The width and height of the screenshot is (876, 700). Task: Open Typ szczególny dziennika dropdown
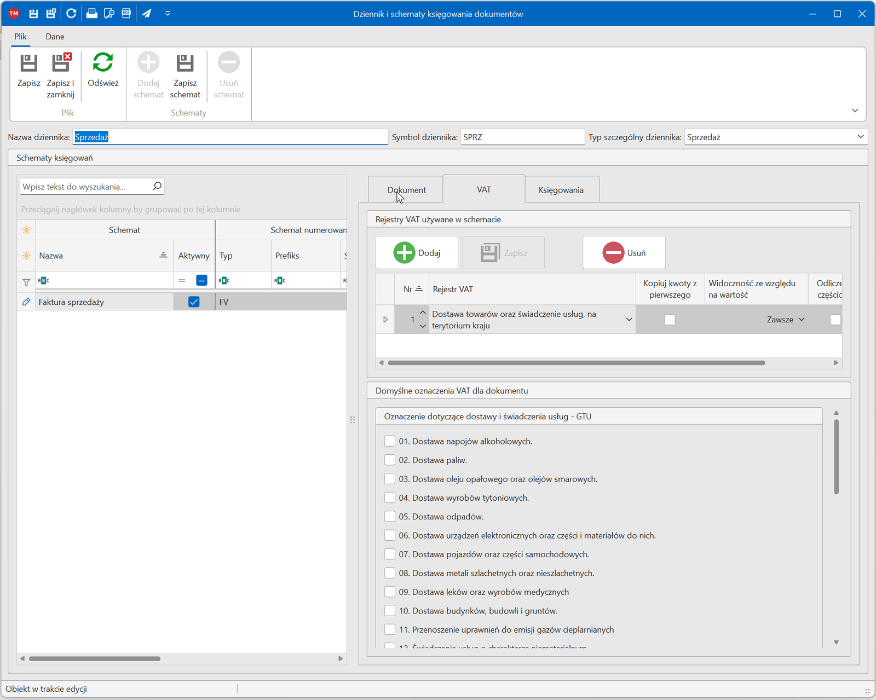[860, 137]
